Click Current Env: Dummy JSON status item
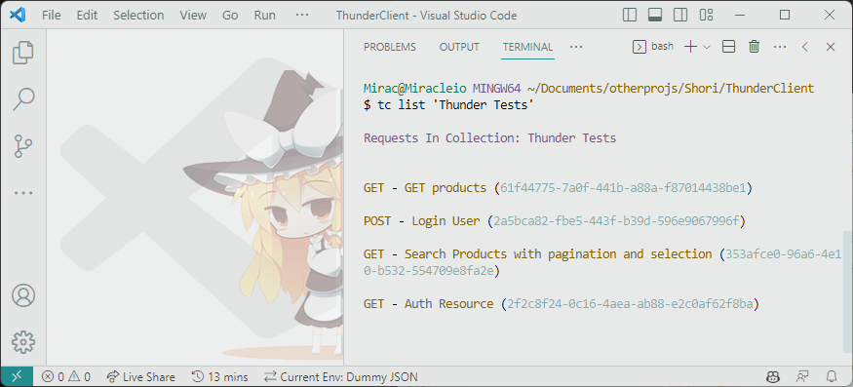The width and height of the screenshot is (853, 387). click(x=341, y=376)
